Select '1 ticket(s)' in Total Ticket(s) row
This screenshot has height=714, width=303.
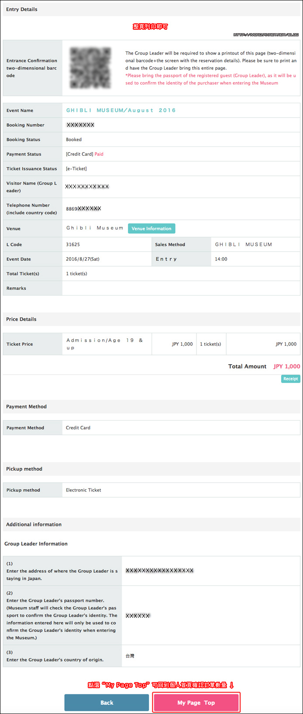coord(76,274)
